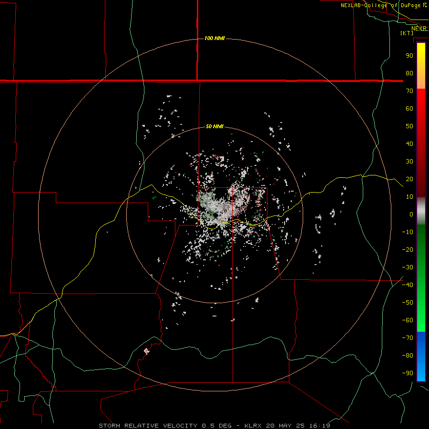Click the -10 value on the color scale

coord(408,232)
